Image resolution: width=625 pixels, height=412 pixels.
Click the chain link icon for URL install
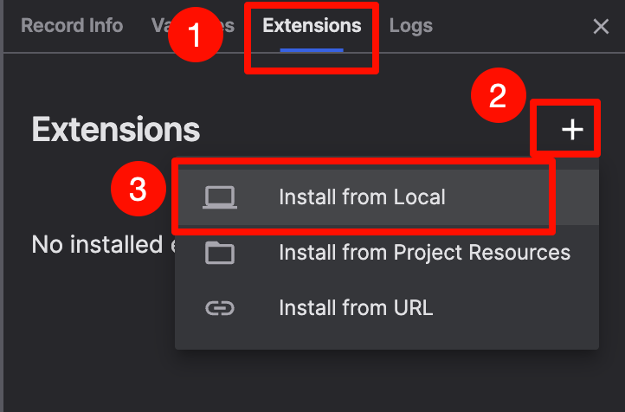(x=219, y=307)
